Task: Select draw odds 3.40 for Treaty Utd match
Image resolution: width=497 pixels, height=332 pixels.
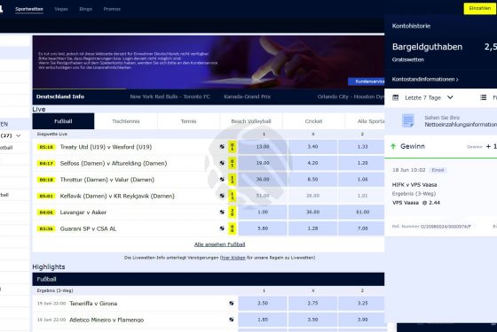Action: (312, 147)
